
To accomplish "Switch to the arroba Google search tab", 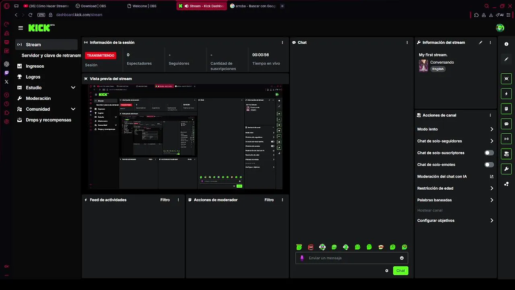I will [x=253, y=6].
